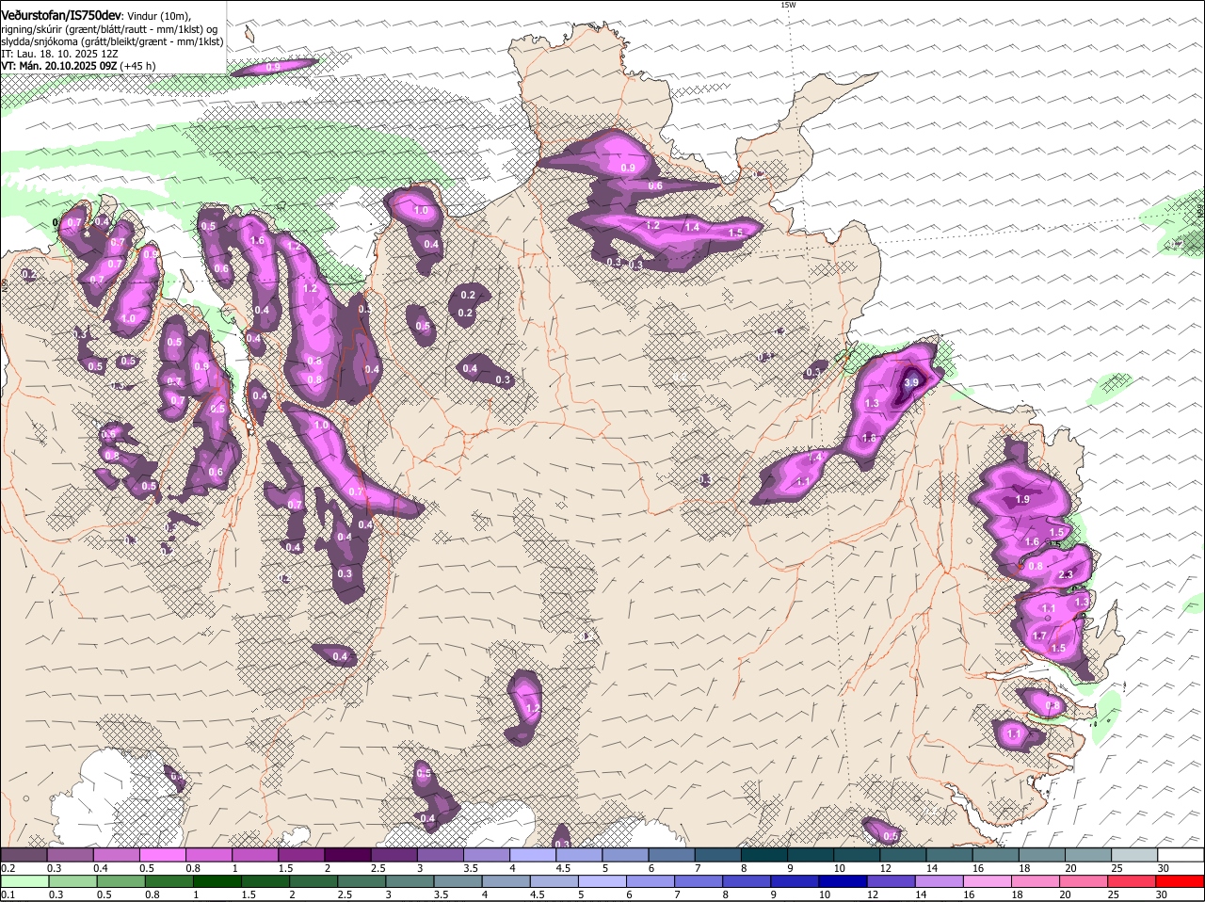Screen dimensions: 1205x902
Task: Select the 3 grey-green swatch in lower legend
Action: click(x=409, y=881)
